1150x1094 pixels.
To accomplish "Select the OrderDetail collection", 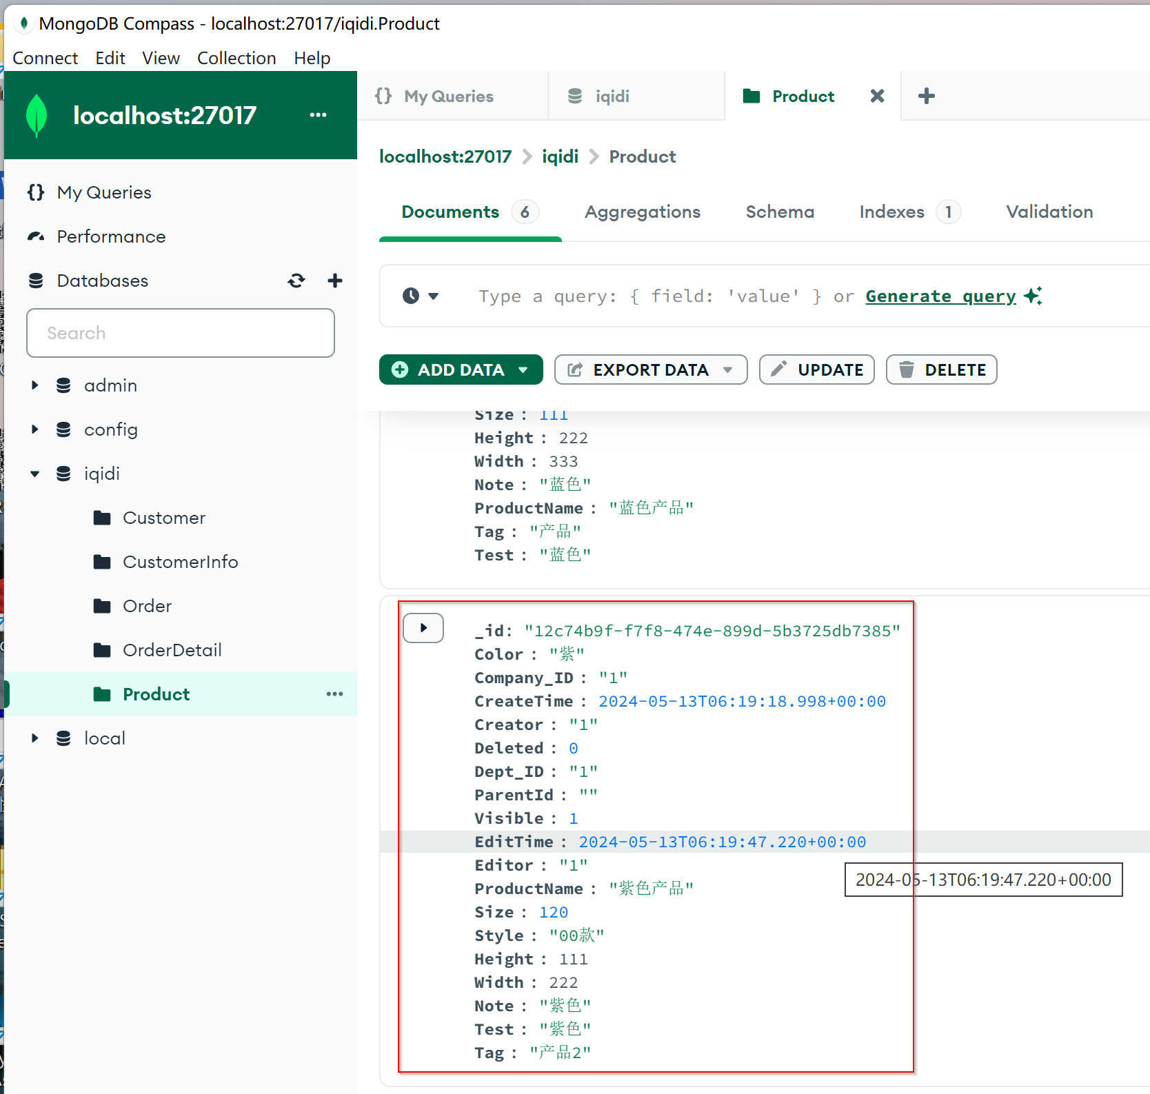I will coord(172,650).
